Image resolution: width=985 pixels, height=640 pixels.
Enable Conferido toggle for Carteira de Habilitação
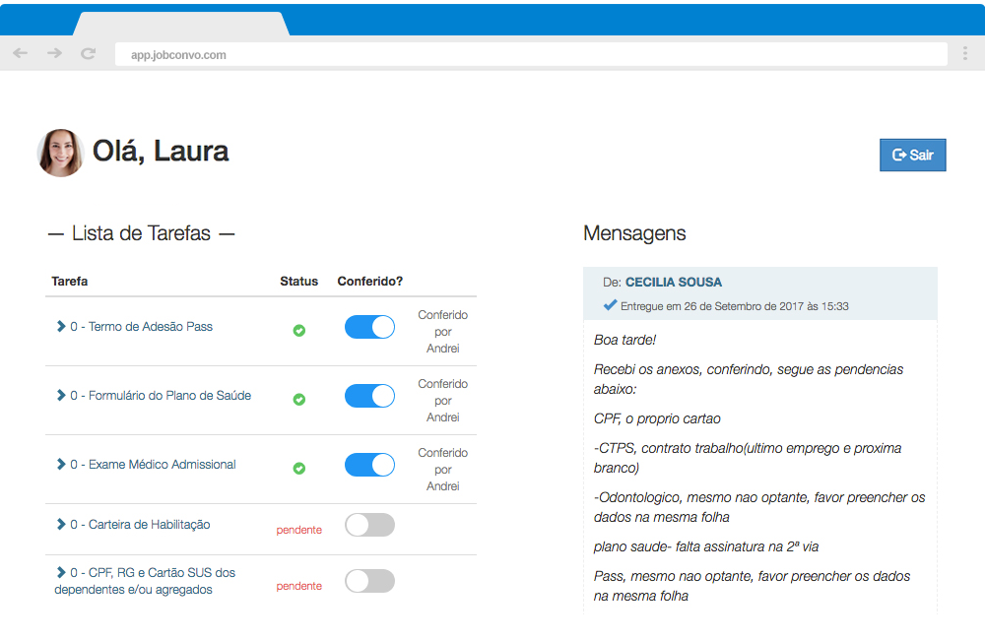(x=369, y=525)
